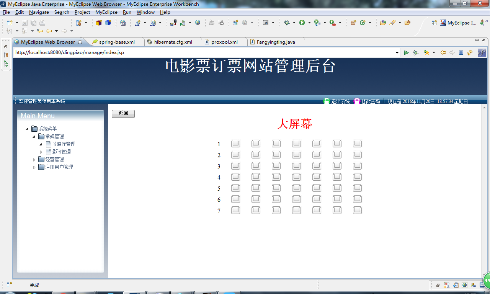Open the browser URL history dropdown
This screenshot has width=490, height=294.
(397, 53)
